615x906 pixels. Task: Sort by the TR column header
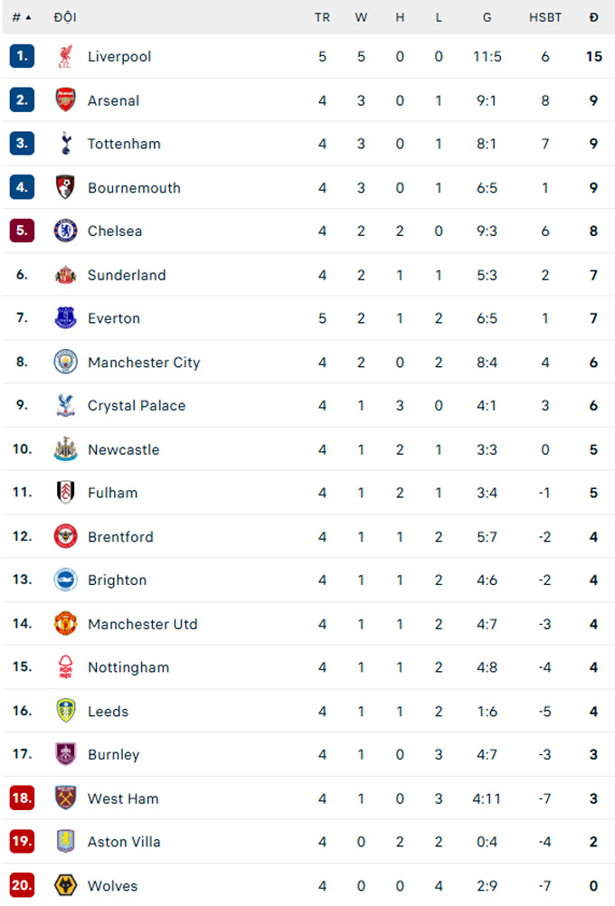322,17
